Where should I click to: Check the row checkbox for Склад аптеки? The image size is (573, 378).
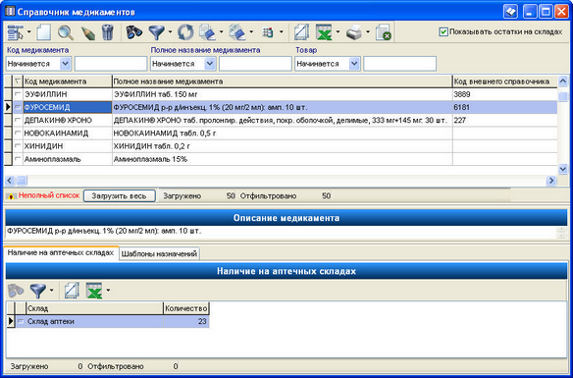click(x=21, y=322)
